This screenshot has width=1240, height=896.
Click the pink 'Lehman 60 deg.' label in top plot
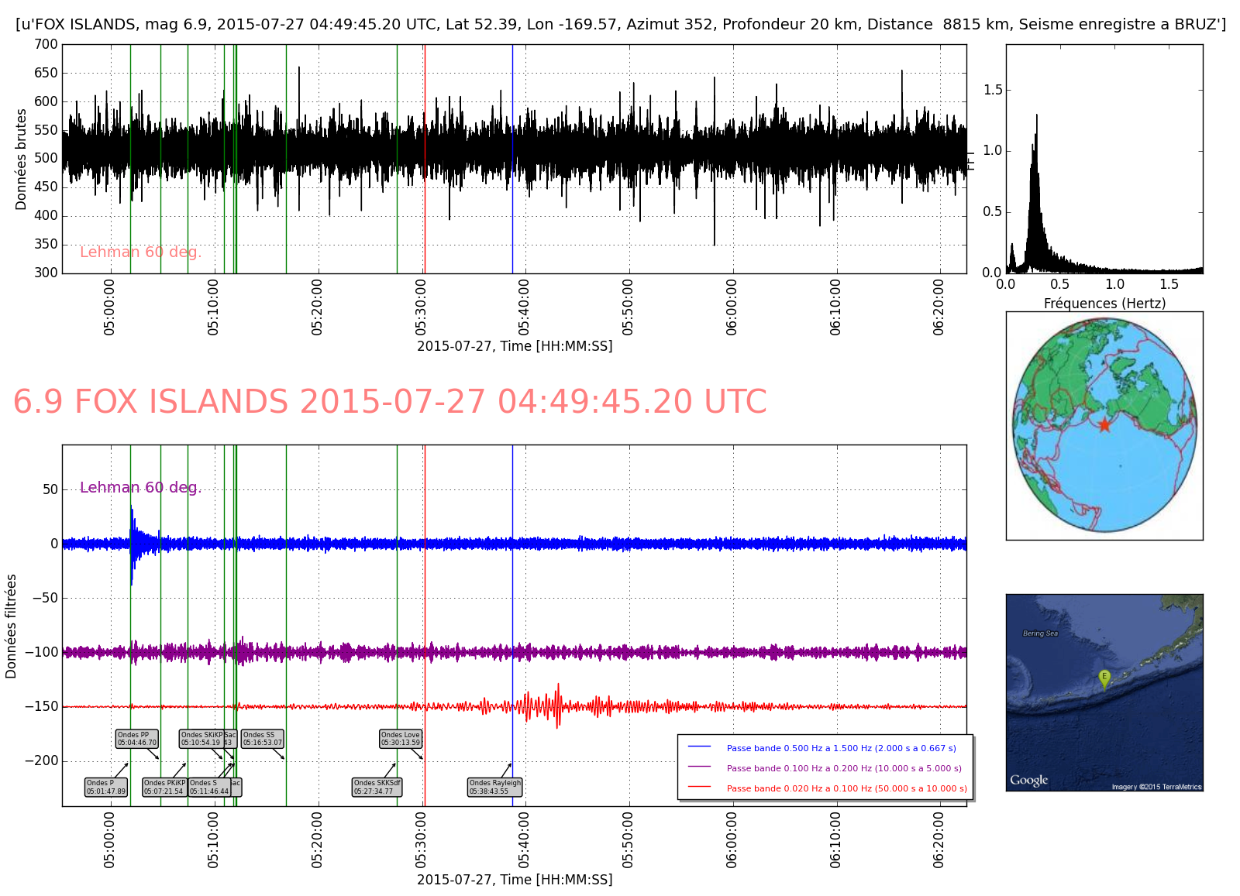[140, 252]
